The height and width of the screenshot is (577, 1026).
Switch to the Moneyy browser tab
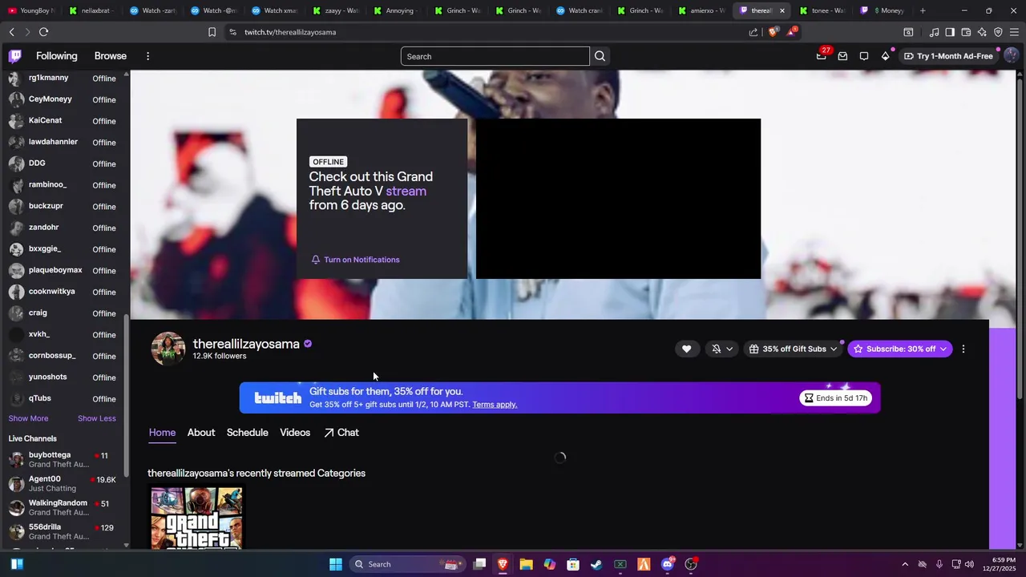pos(883,10)
